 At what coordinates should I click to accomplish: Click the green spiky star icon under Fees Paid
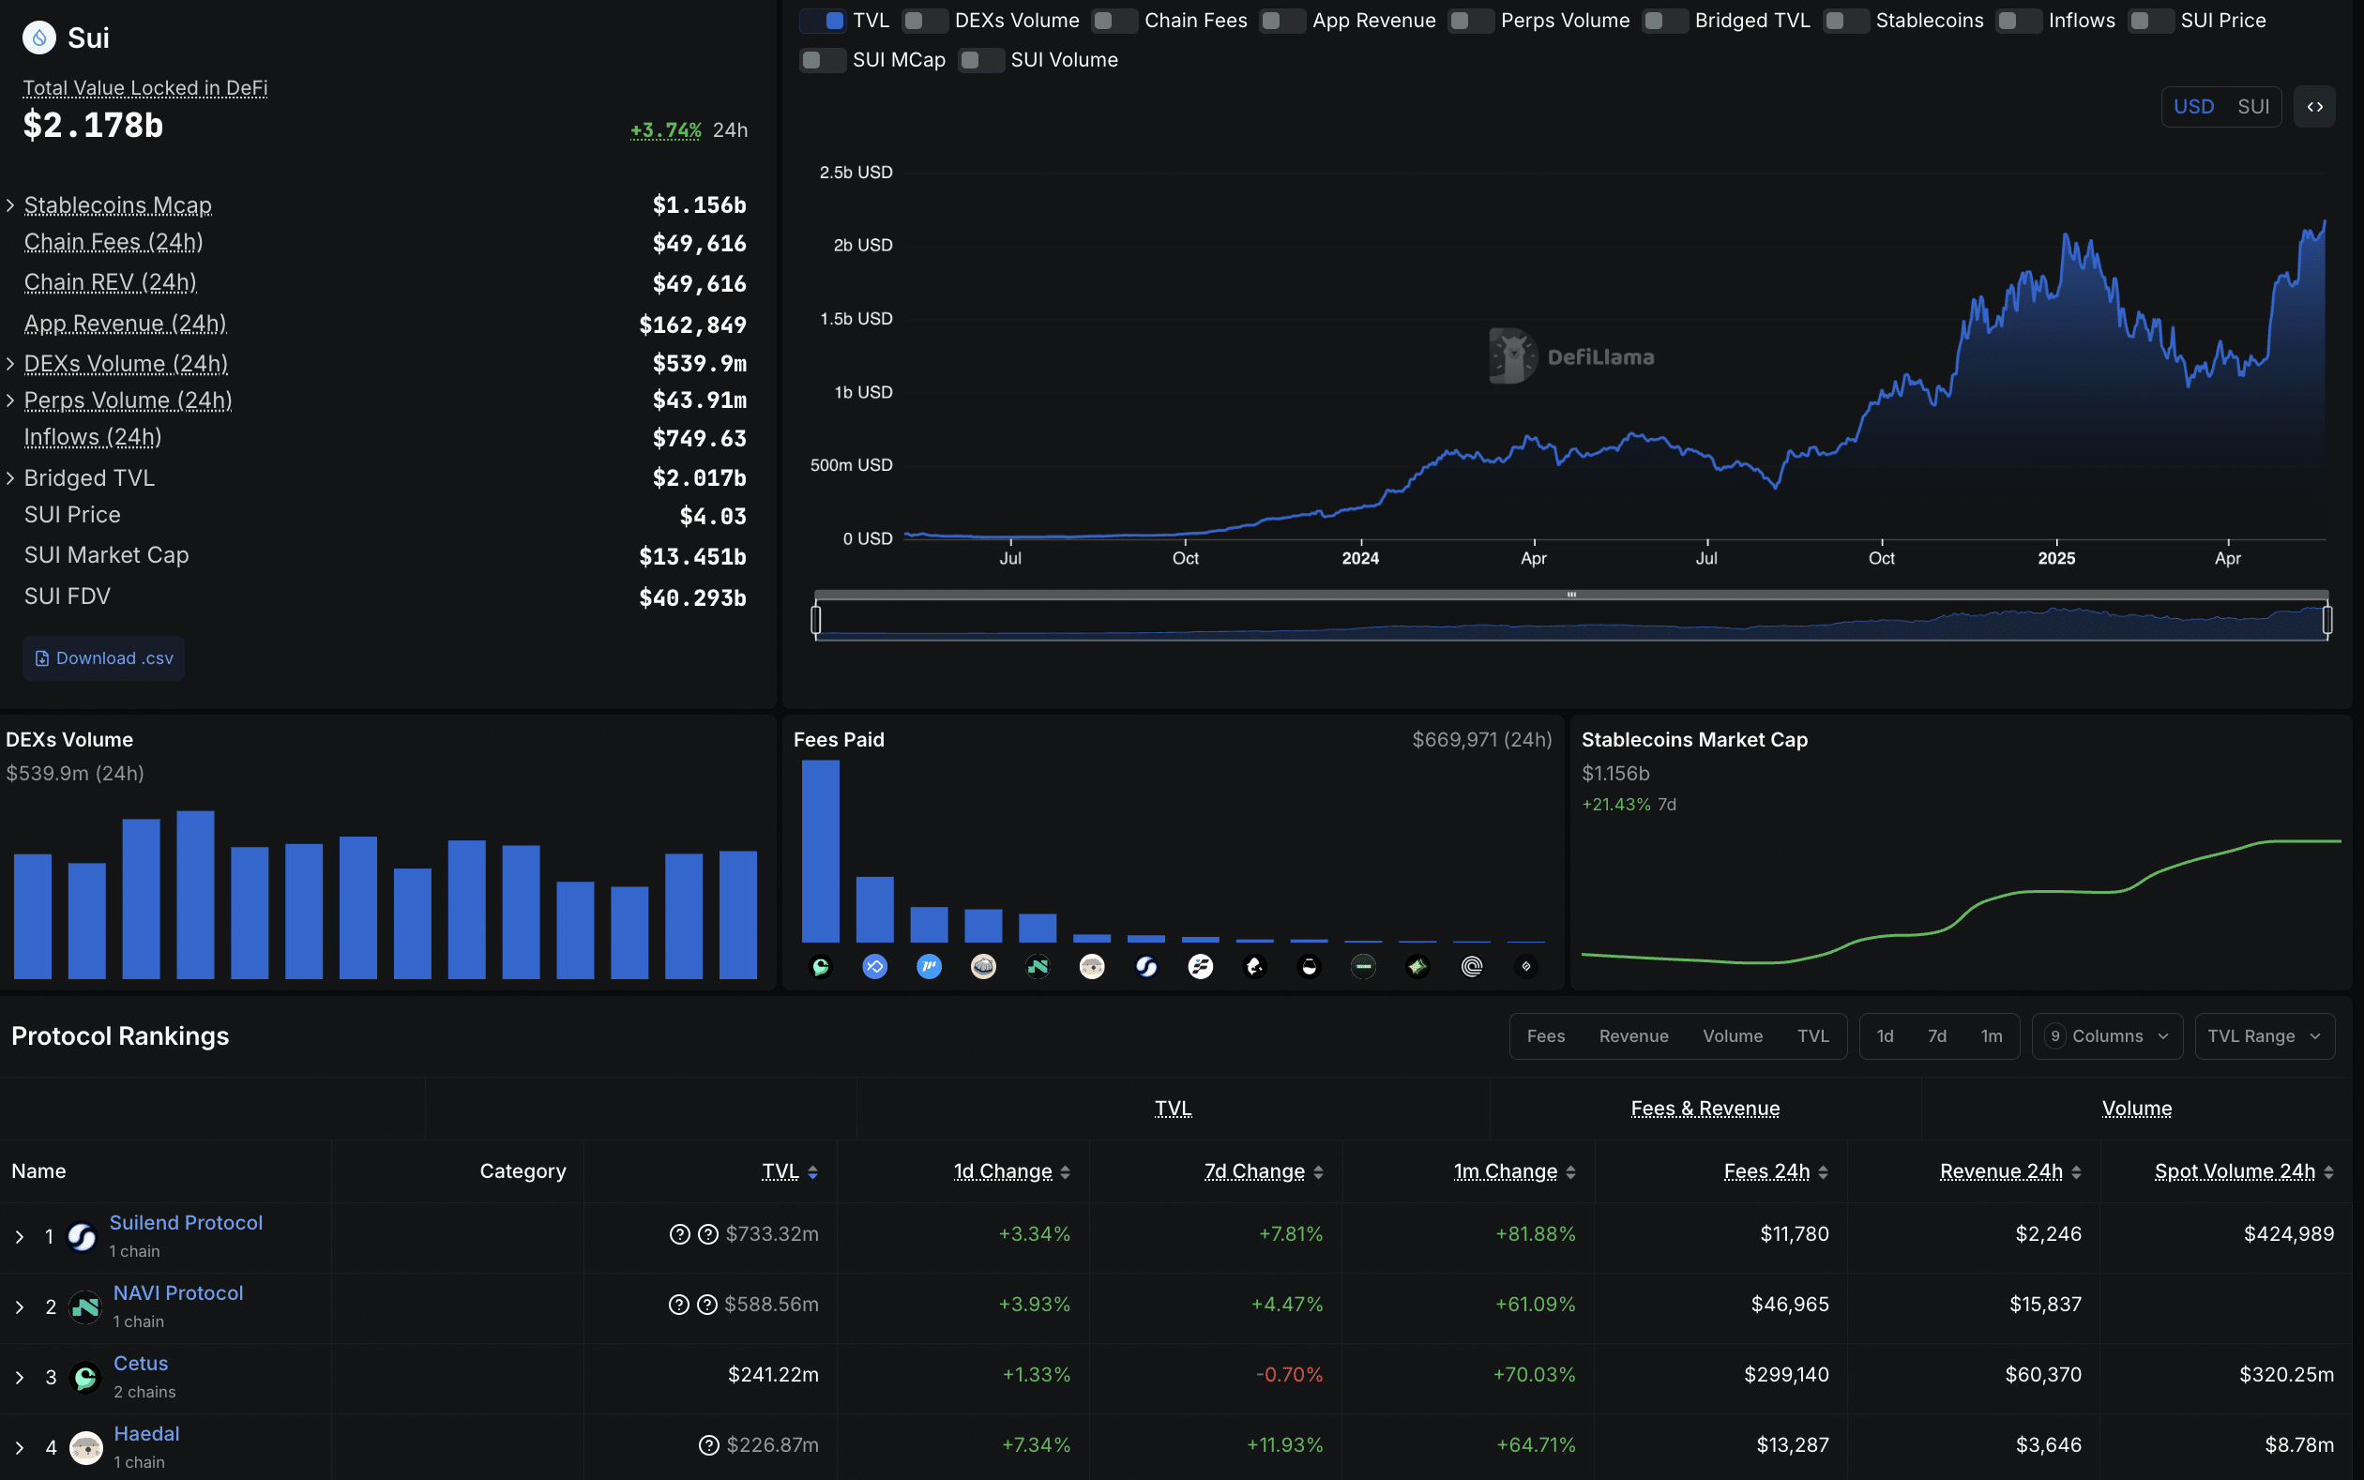pos(1417,967)
